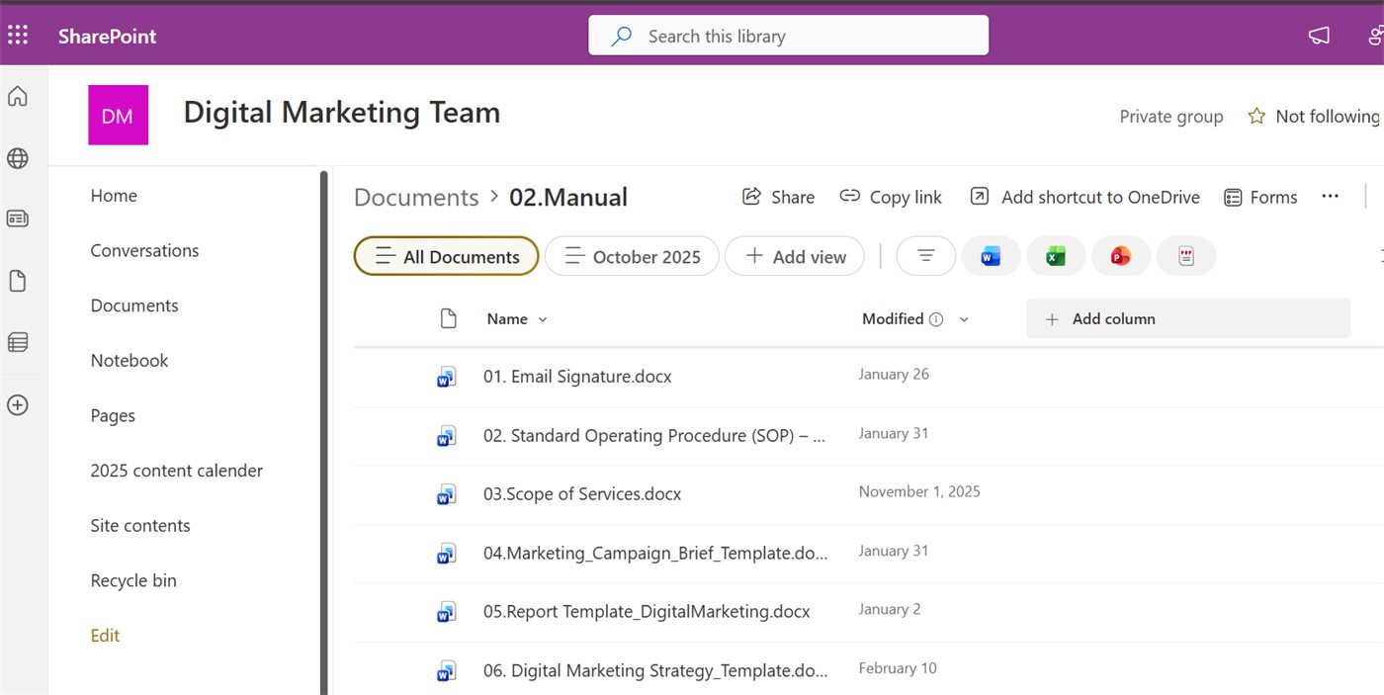Click the February 10 modified date
The image size is (1384, 695).
click(898, 668)
